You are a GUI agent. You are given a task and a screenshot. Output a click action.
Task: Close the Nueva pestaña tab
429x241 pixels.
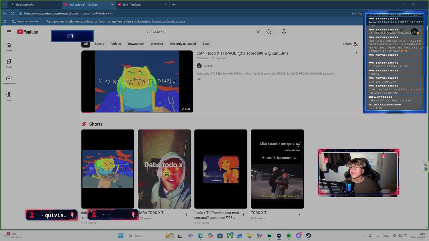pos(59,5)
